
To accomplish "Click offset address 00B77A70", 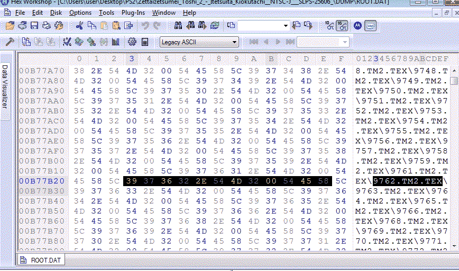I will click(42, 71).
